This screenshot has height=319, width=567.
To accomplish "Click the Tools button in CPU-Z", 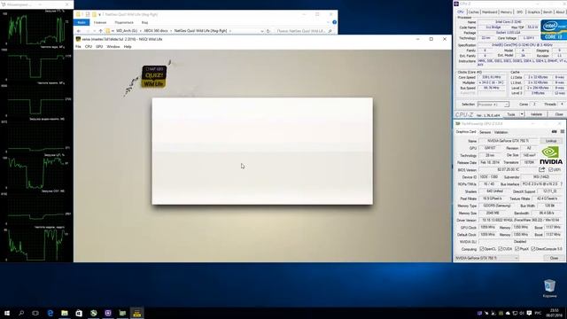I will 511,114.
